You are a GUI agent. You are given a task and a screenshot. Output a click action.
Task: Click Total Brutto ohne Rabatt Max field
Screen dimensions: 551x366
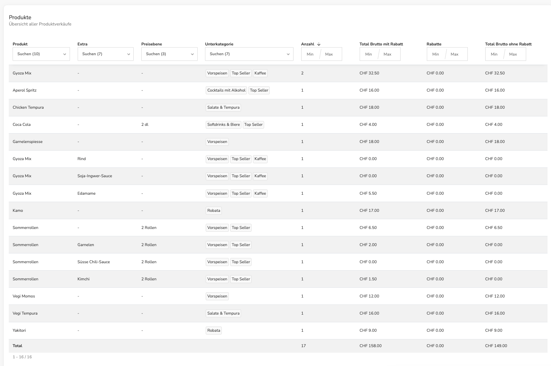click(x=515, y=54)
